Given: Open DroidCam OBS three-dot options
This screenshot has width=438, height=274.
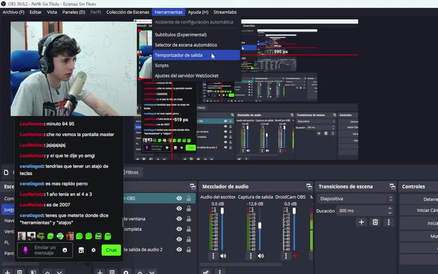Looking at the screenshot, I should click(286, 256).
